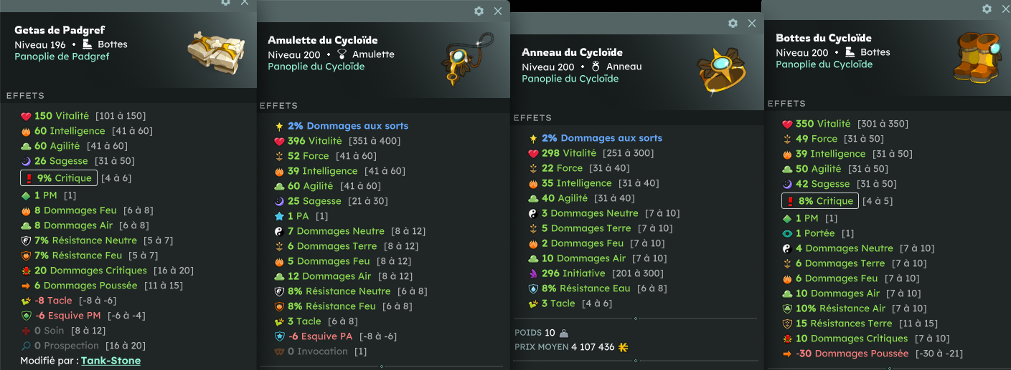Open settings gear on Anneau du Cycloïde card
This screenshot has width=1011, height=370.
733,23
